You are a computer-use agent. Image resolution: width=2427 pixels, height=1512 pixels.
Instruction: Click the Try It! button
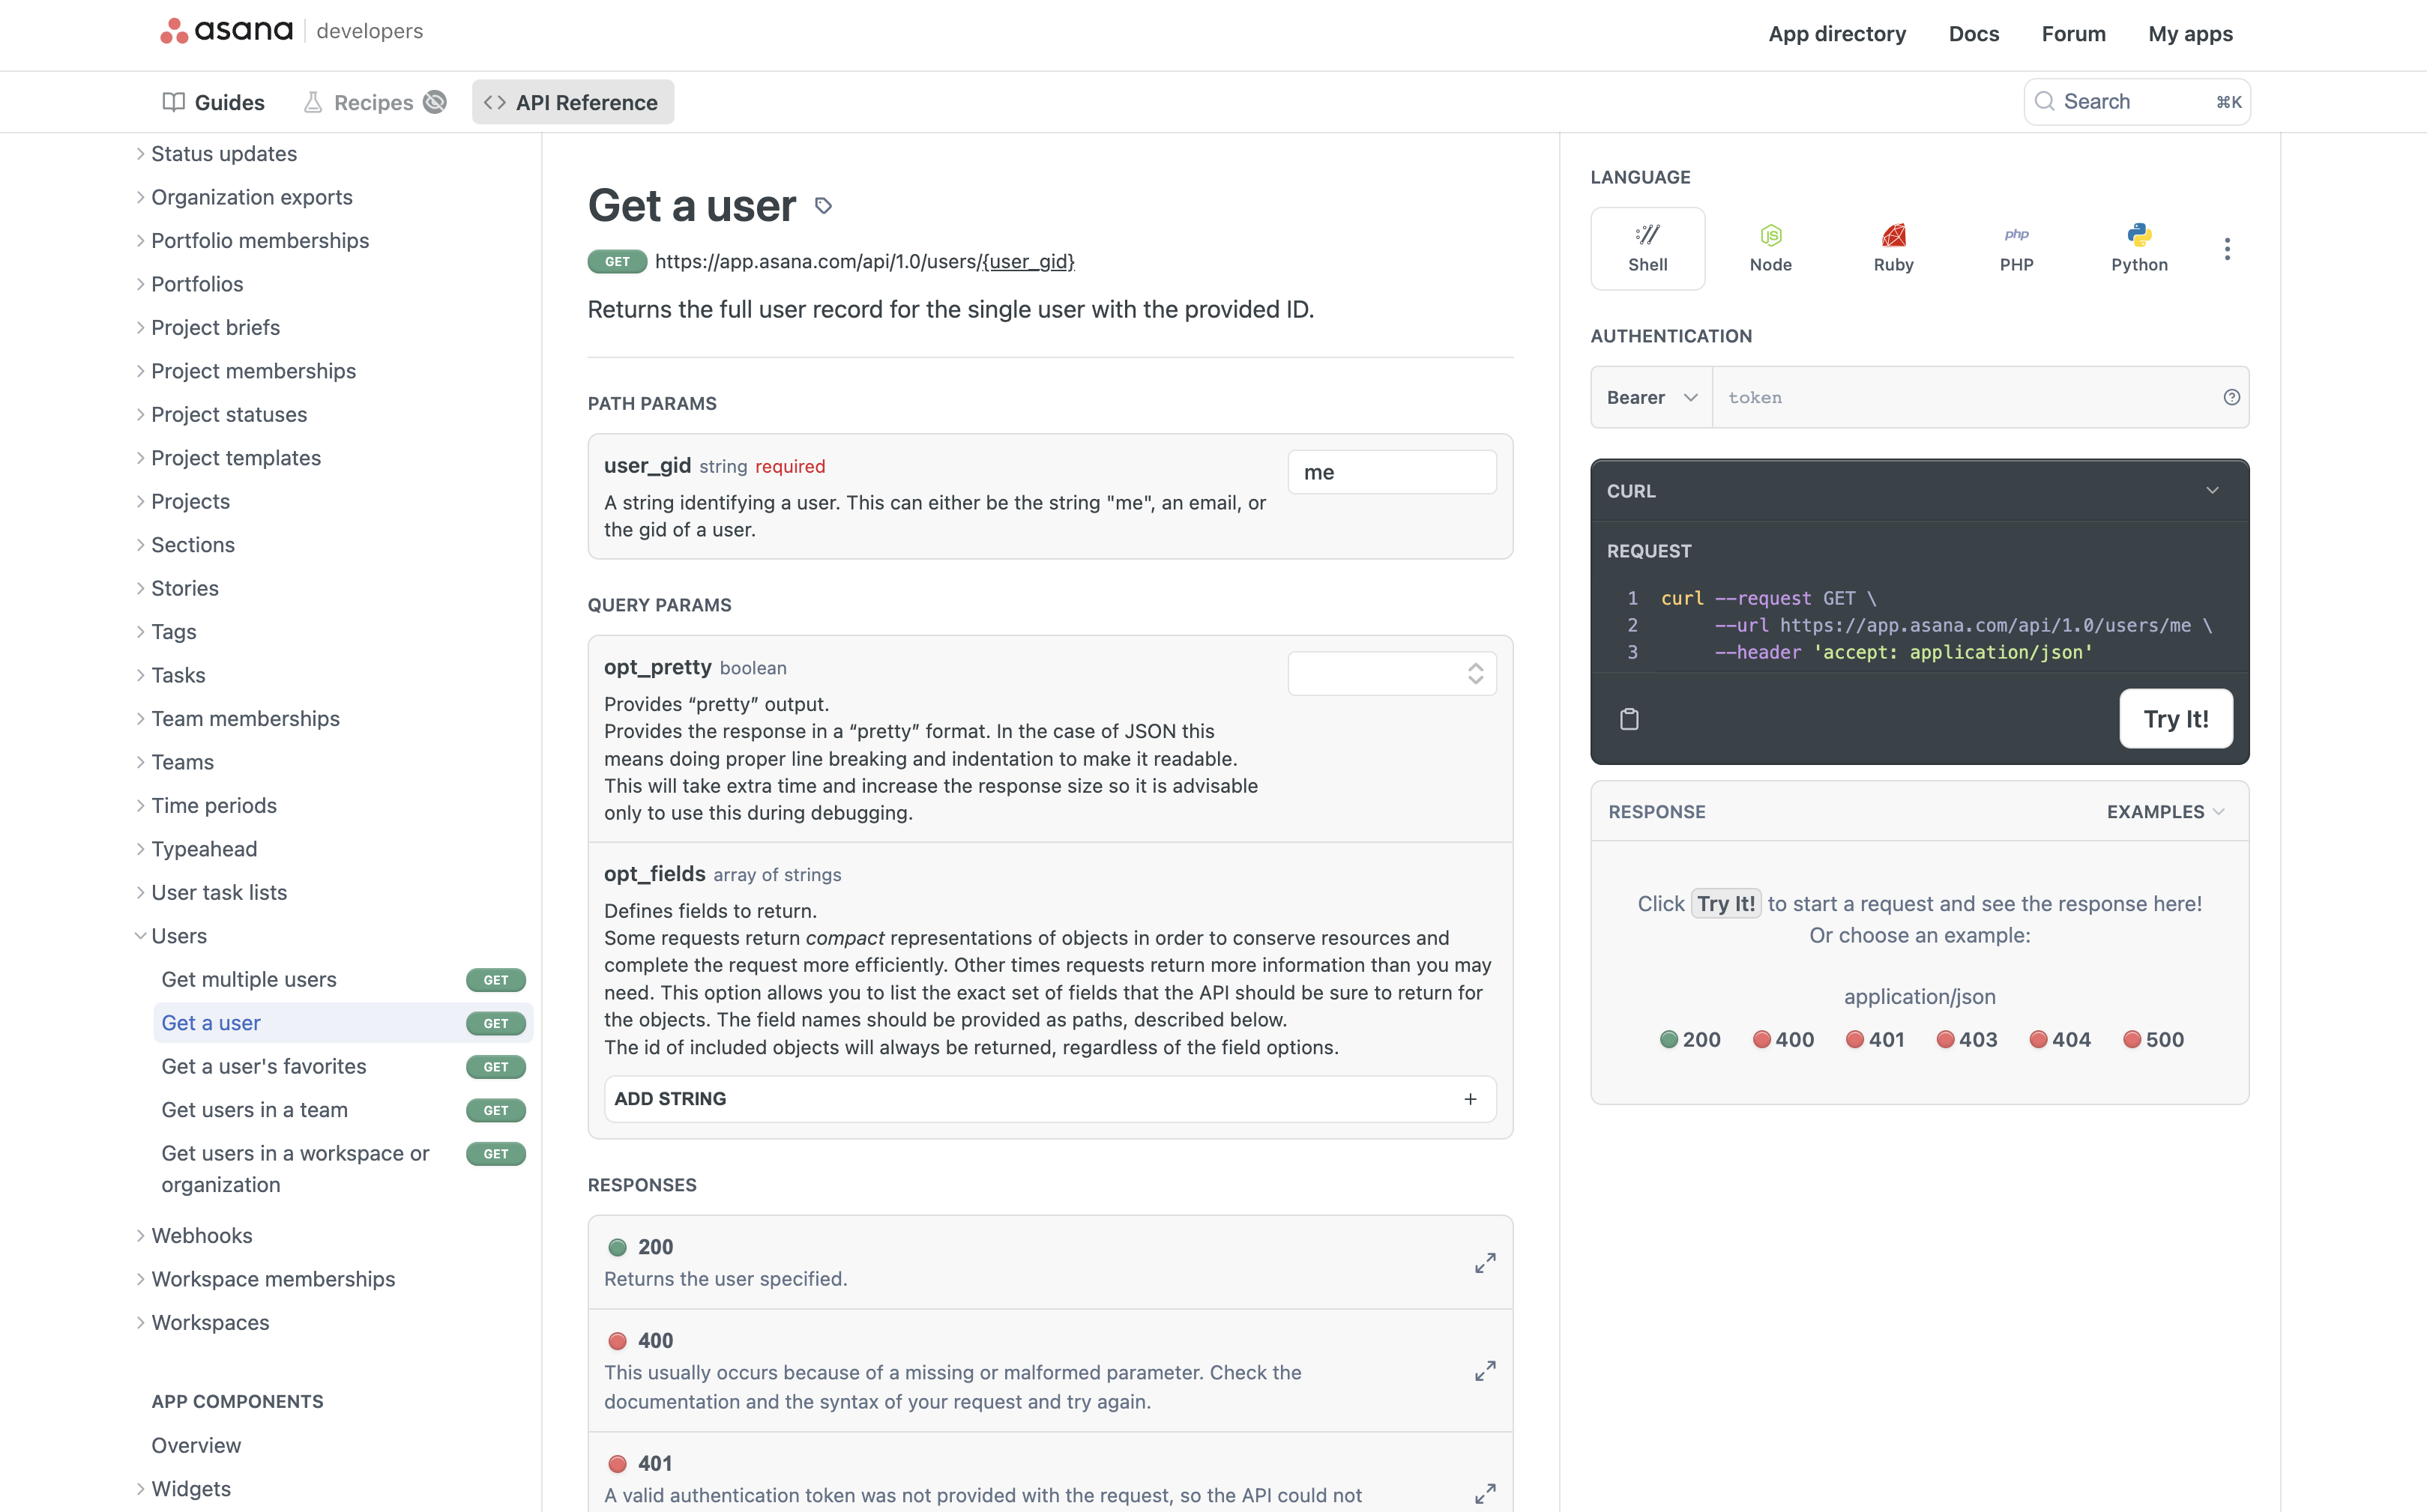point(2176,716)
